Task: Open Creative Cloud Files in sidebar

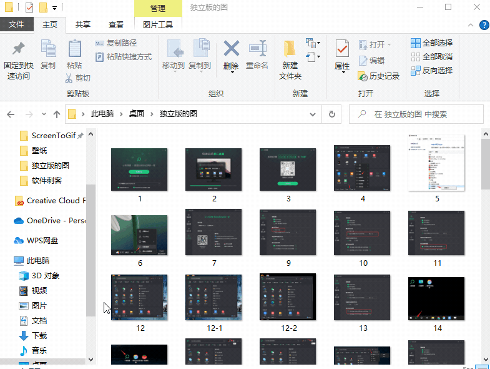Action: click(50, 201)
